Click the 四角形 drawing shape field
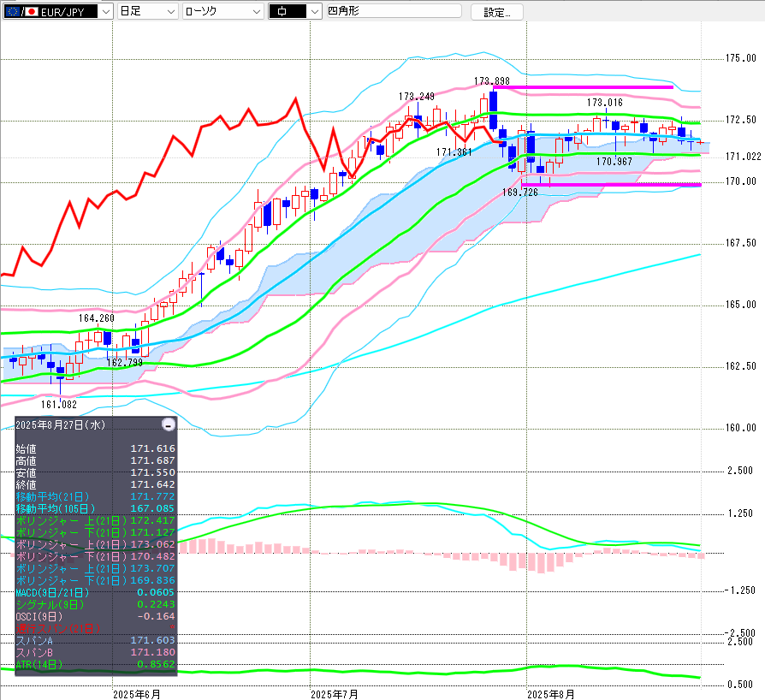The image size is (765, 700). point(394,11)
